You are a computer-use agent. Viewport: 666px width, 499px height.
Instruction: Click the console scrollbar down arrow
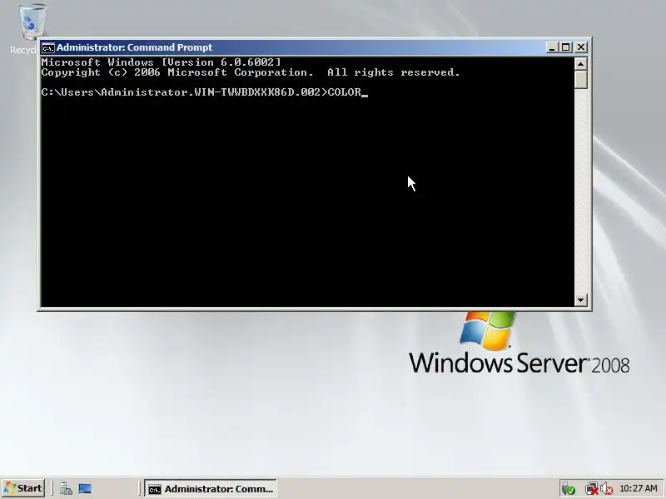click(580, 299)
